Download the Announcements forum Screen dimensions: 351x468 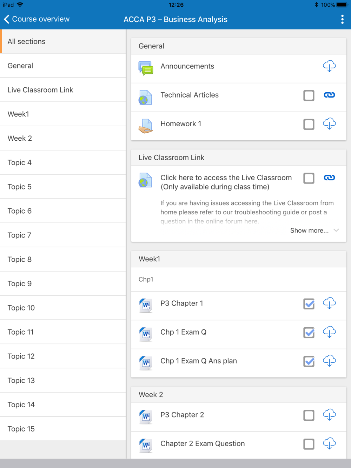coord(329,66)
